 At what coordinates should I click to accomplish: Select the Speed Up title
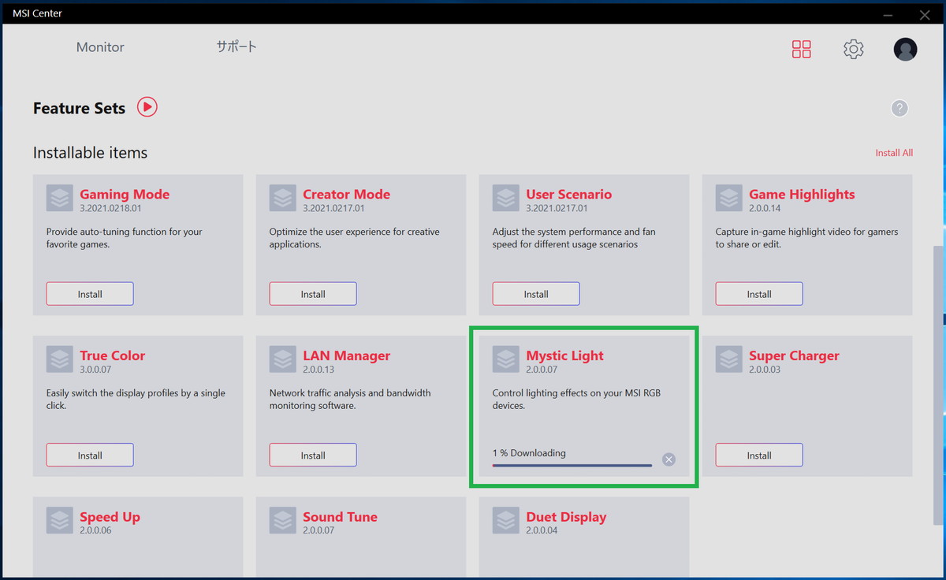pyautogui.click(x=110, y=517)
